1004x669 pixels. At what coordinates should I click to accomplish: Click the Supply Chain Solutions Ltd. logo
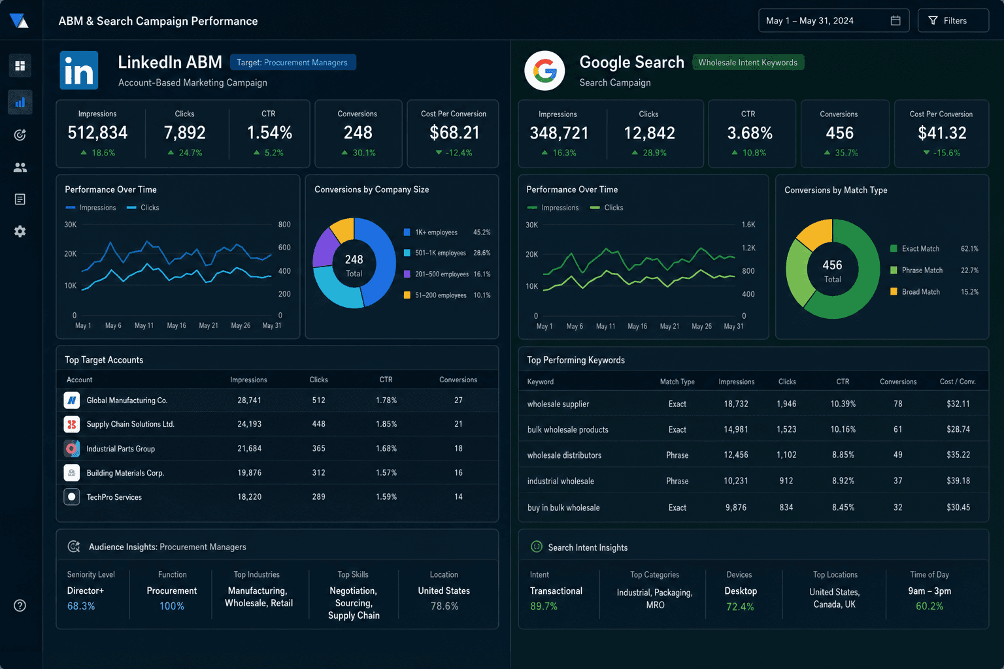pyautogui.click(x=72, y=424)
